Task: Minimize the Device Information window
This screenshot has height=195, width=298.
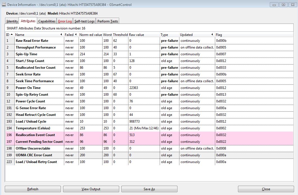Action: pyautogui.click(x=274, y=4)
